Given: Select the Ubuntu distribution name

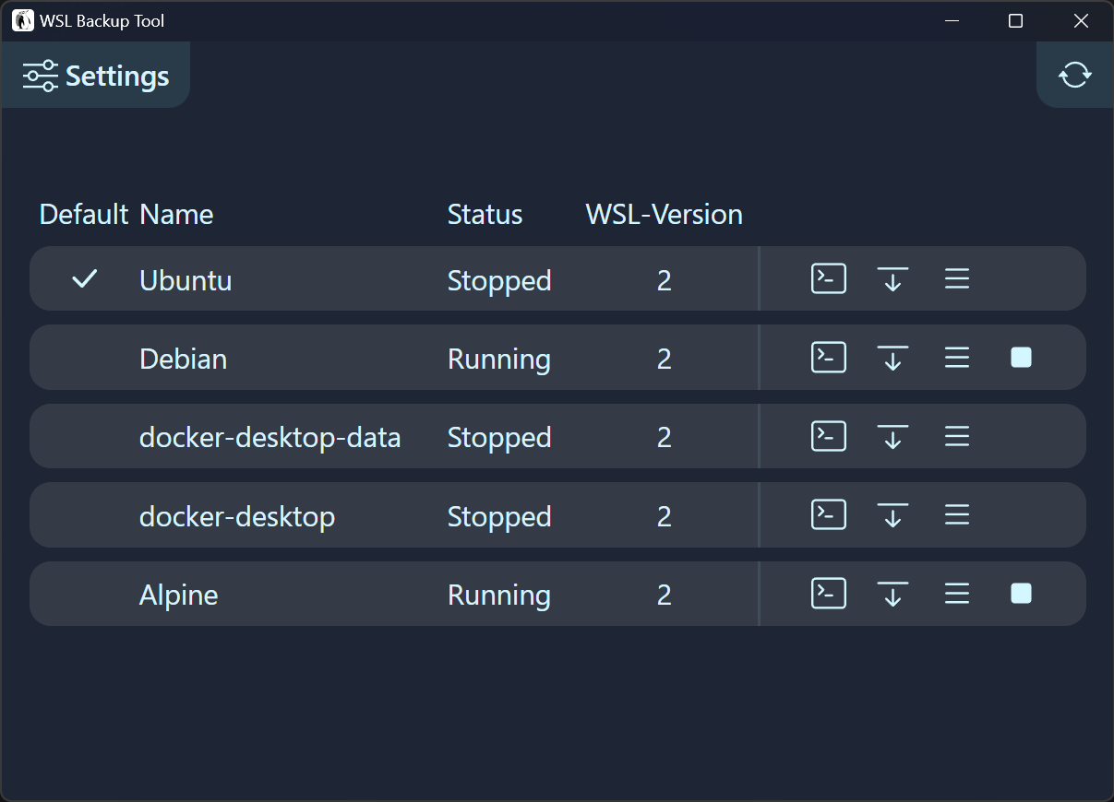Looking at the screenshot, I should click(x=186, y=280).
